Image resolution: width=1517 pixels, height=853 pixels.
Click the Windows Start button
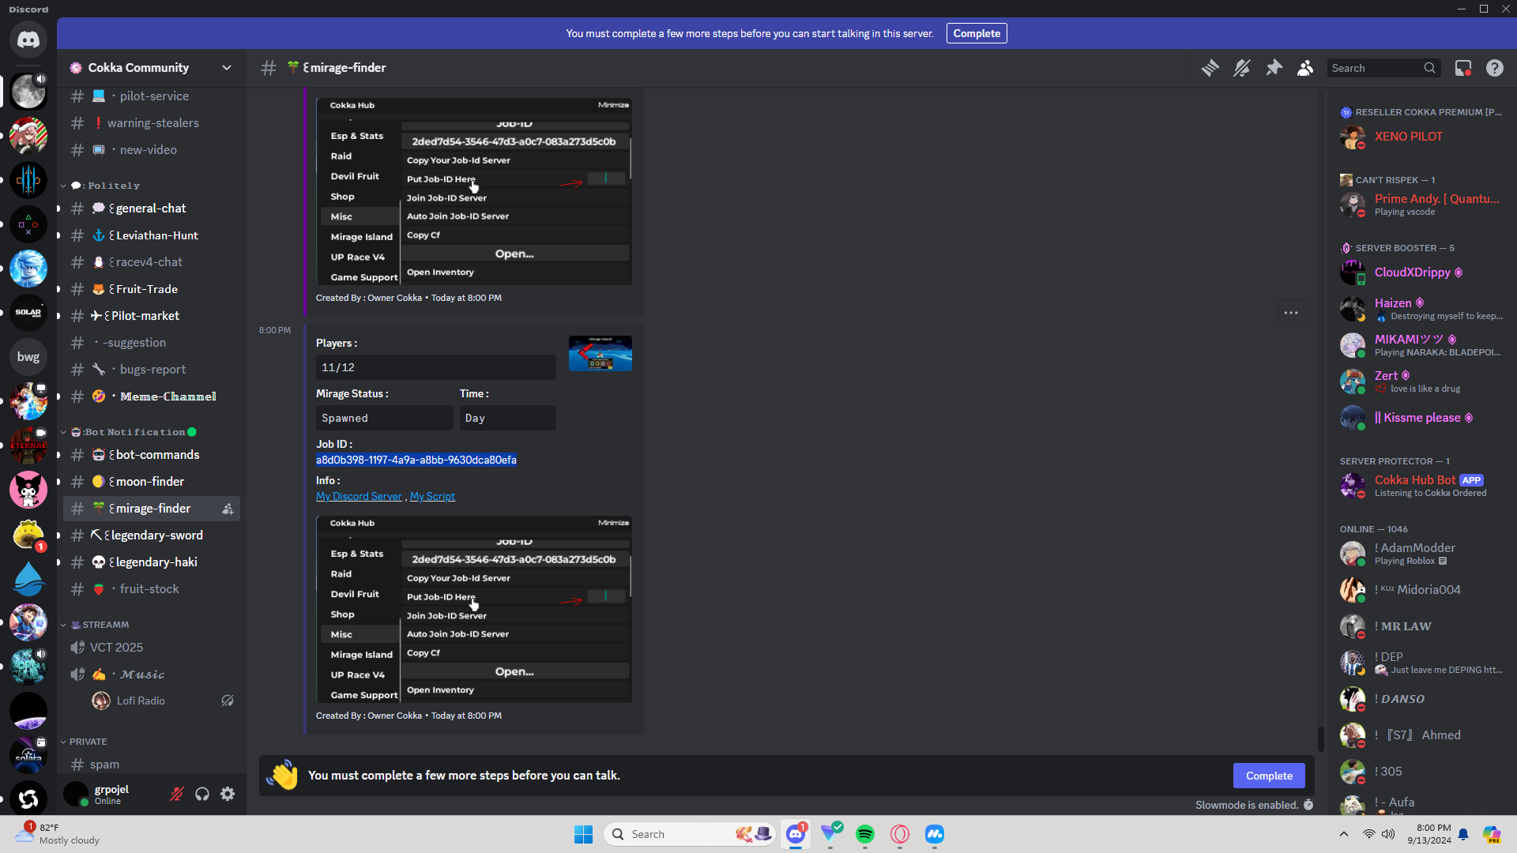584,834
